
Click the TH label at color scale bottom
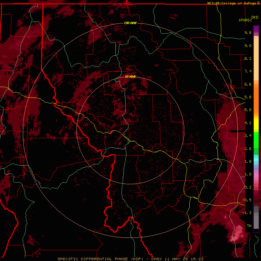[249, 226]
